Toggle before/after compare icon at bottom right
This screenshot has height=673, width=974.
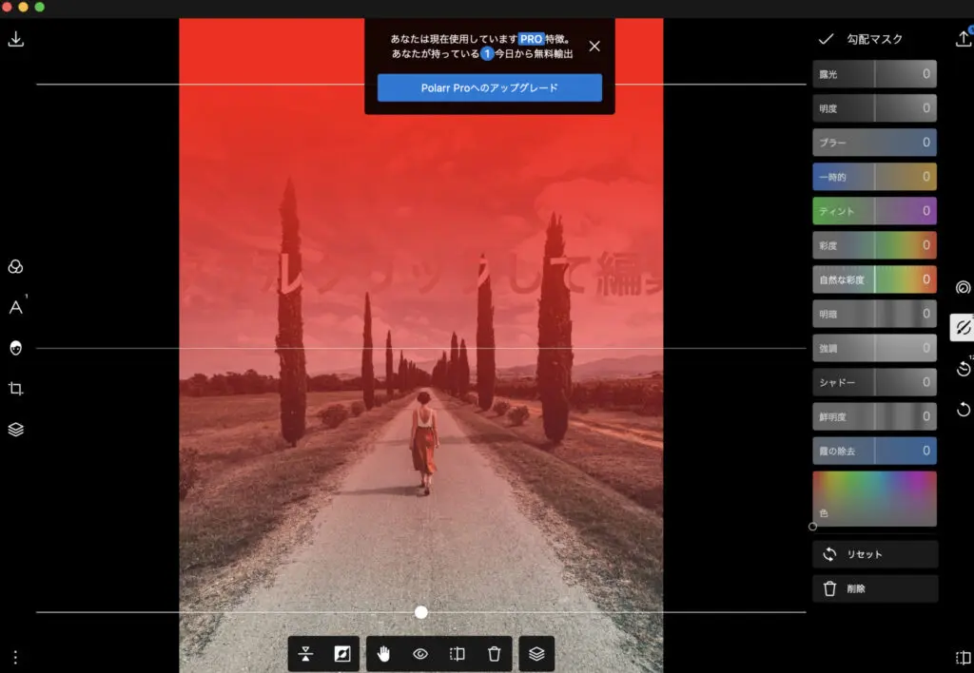963,657
